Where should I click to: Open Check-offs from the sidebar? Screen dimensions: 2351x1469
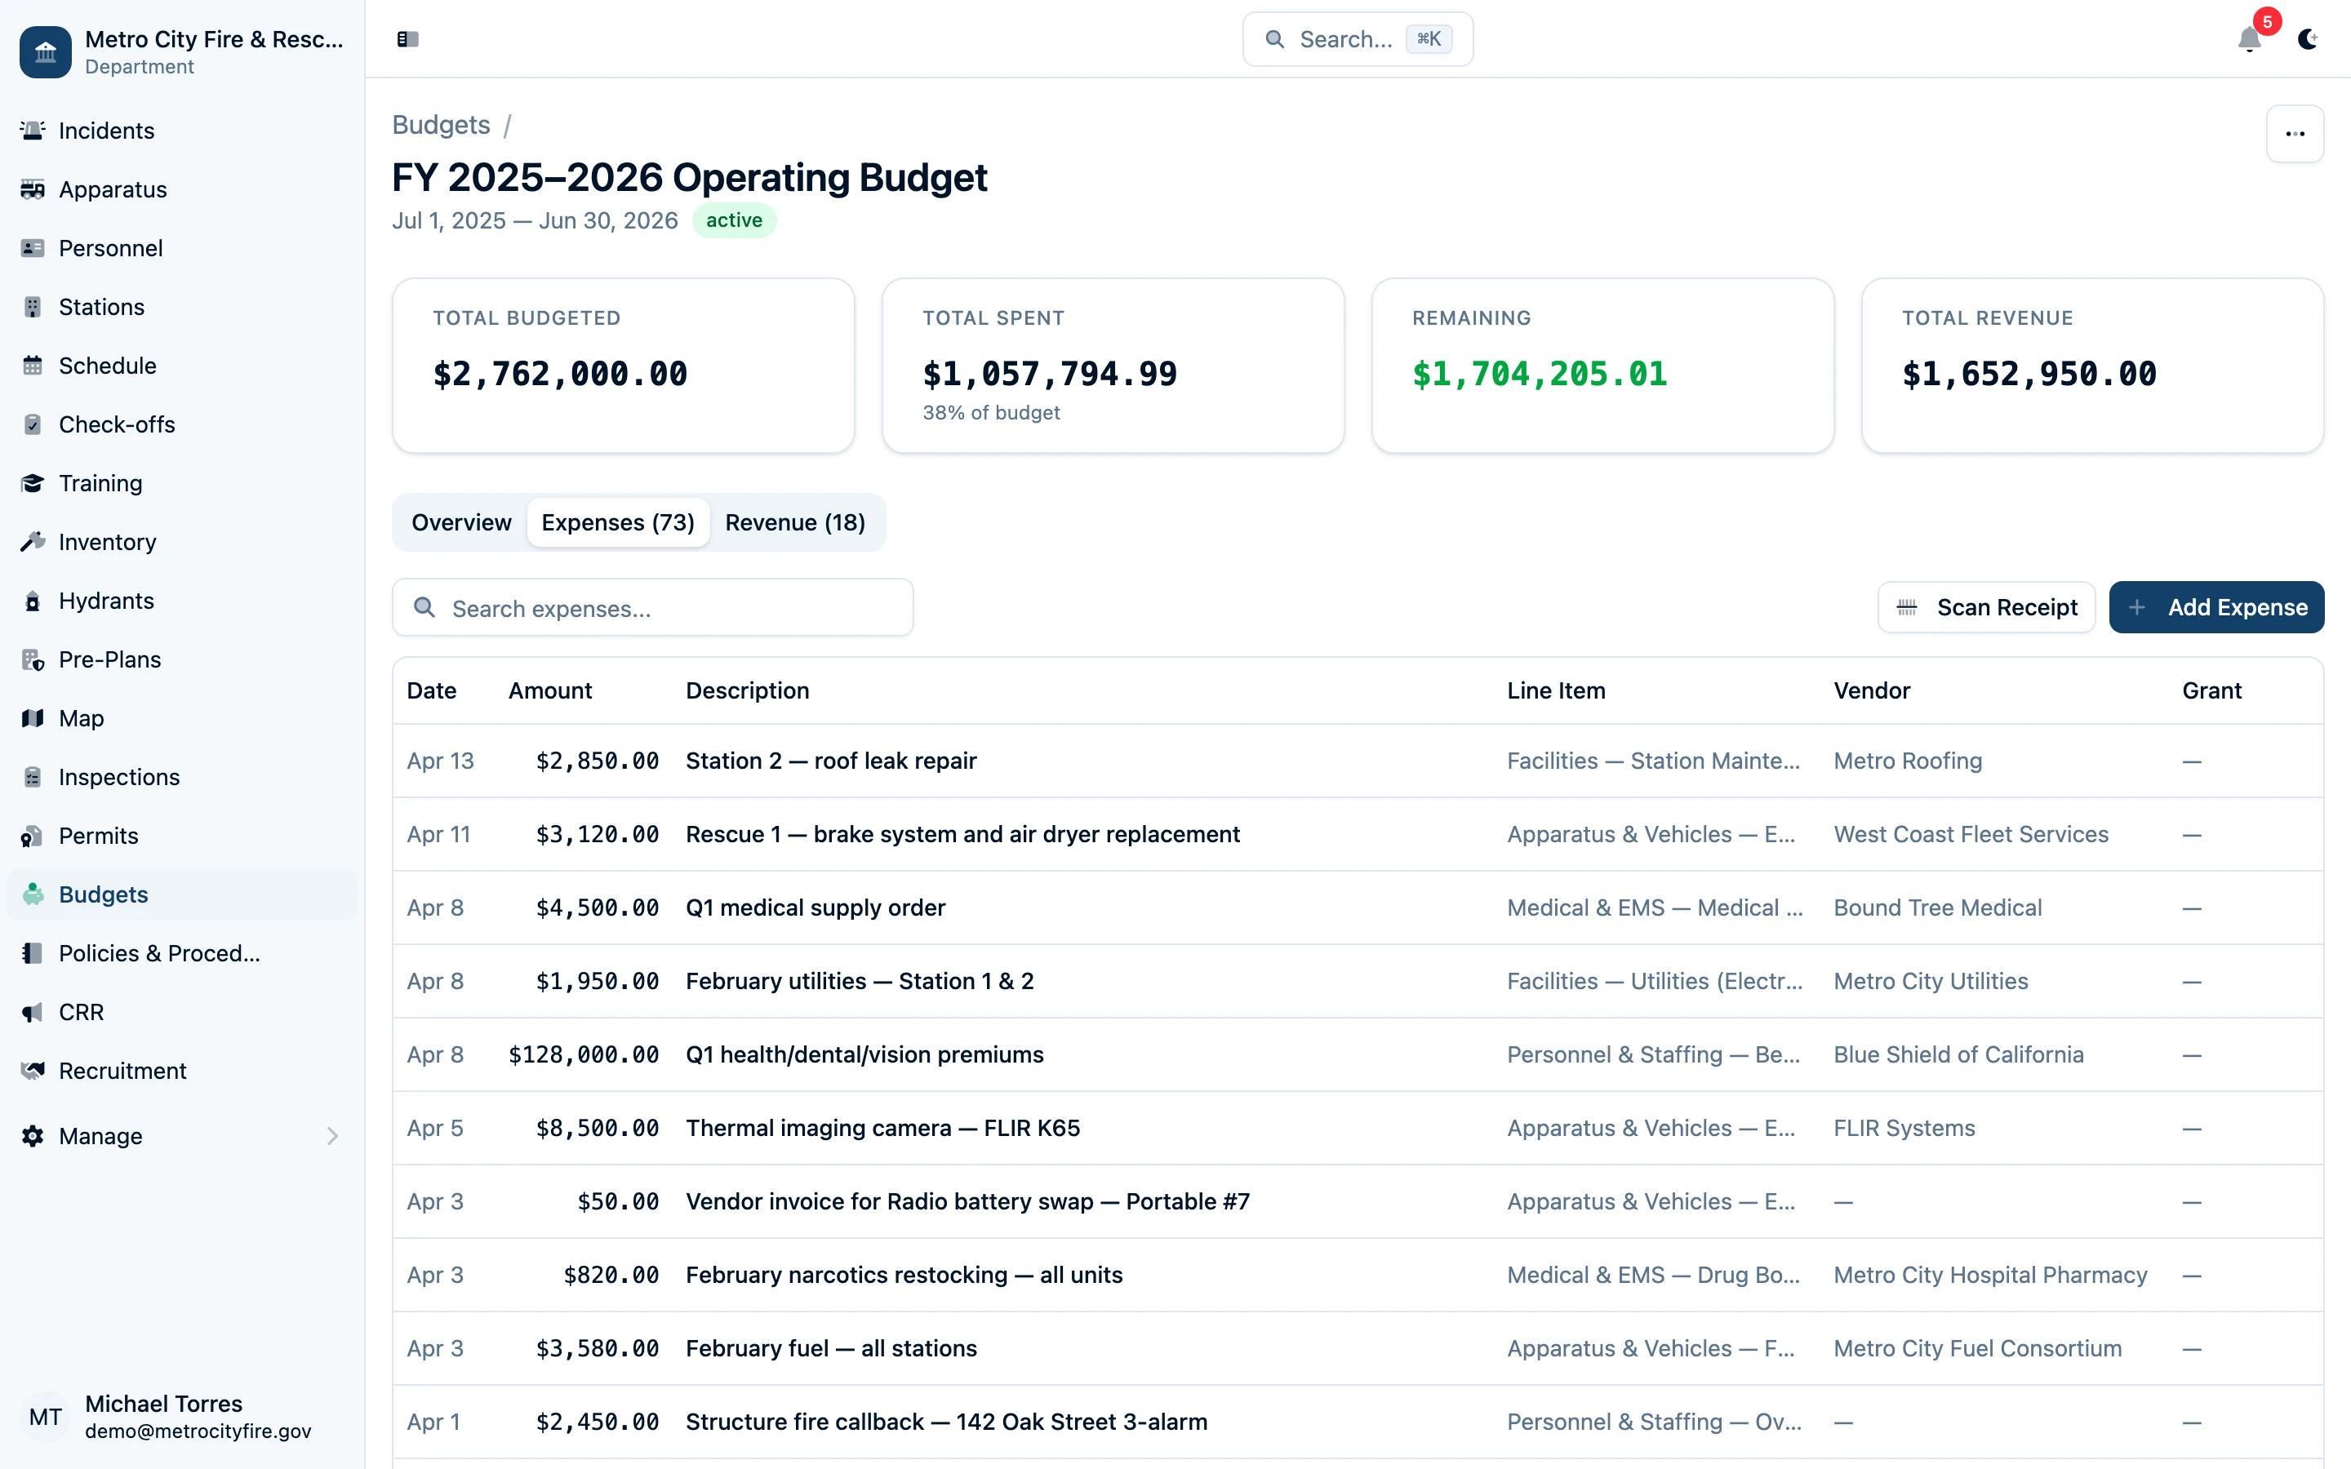click(117, 424)
